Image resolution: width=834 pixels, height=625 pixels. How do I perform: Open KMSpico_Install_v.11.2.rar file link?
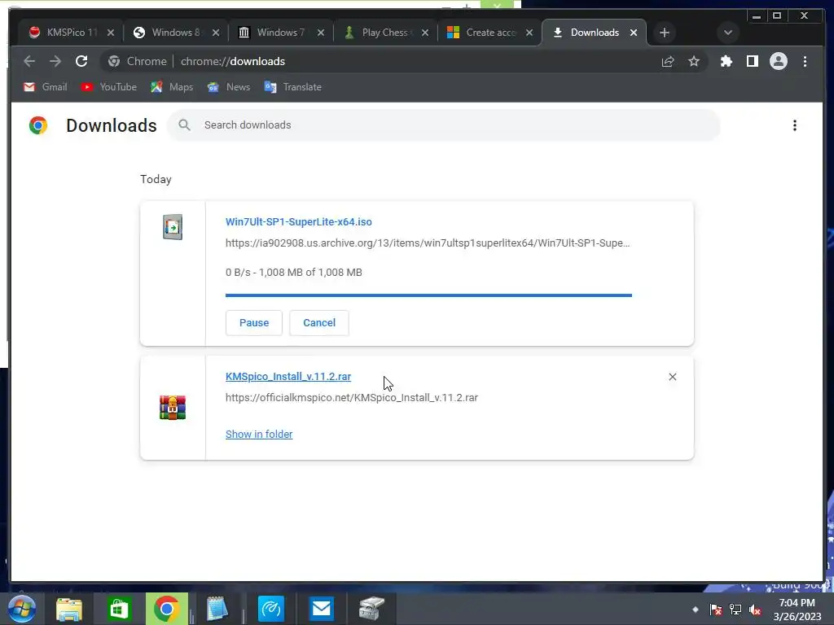click(288, 376)
